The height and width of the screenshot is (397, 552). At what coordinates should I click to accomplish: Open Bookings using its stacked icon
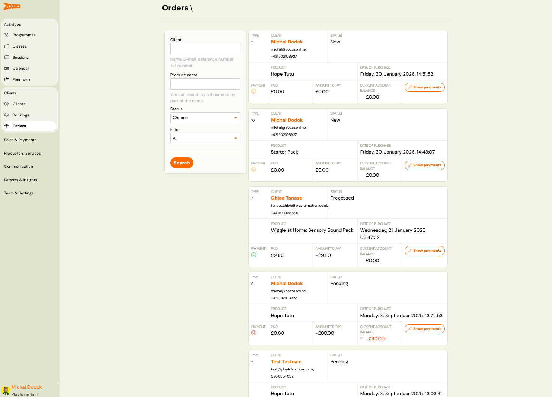tap(6, 115)
